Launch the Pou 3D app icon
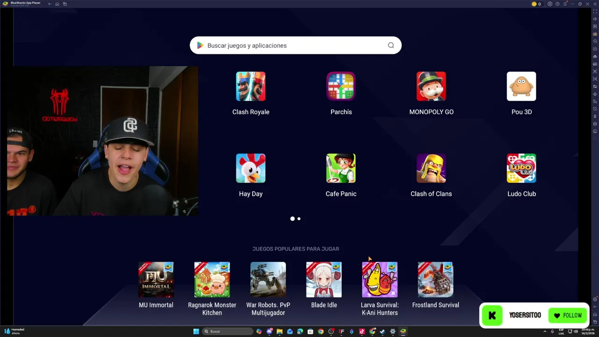599x337 pixels. (521, 86)
